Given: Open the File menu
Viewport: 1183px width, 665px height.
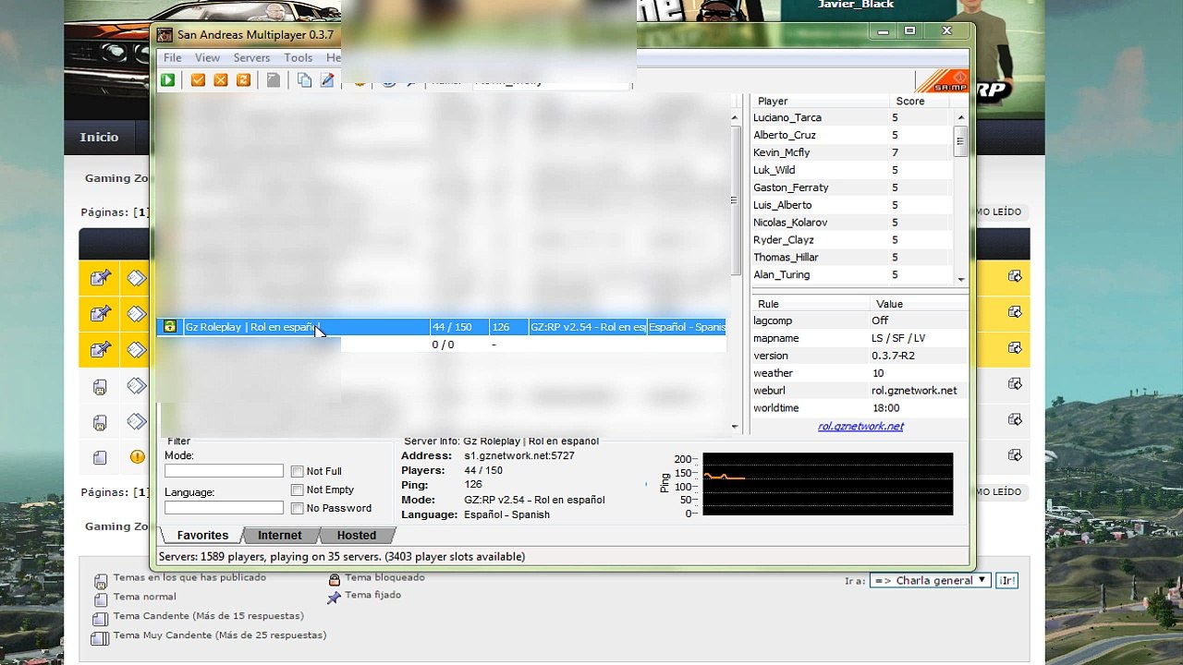Looking at the screenshot, I should coord(173,57).
